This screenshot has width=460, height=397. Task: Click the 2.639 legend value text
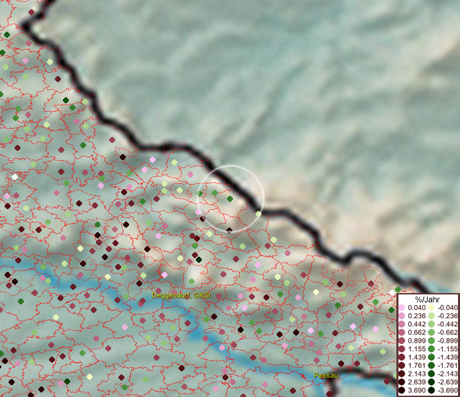click(416, 382)
